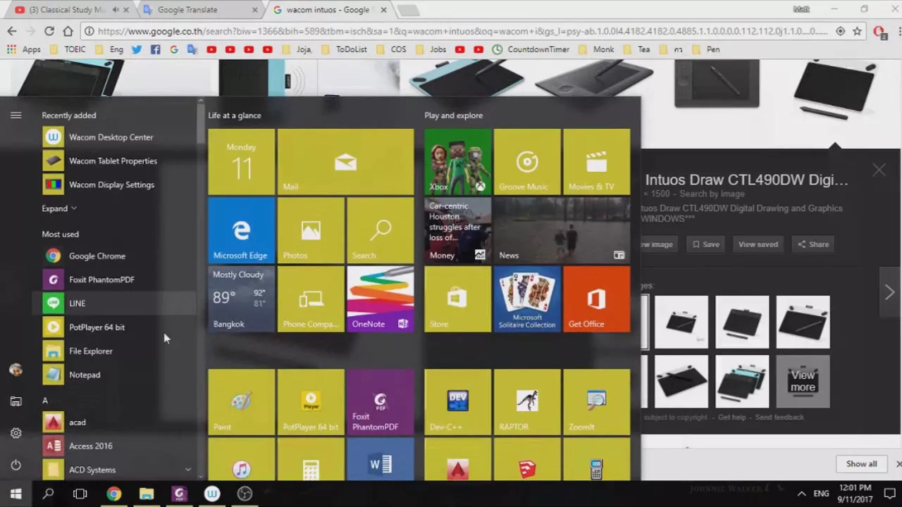The width and height of the screenshot is (902, 507).
Task: Open the Power options button
Action: [x=16, y=465]
